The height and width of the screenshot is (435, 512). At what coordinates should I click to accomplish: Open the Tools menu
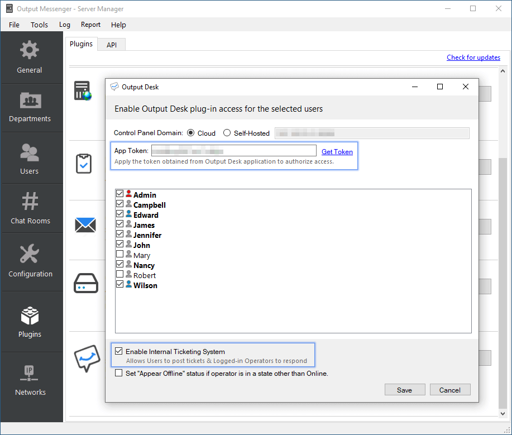[x=39, y=25]
